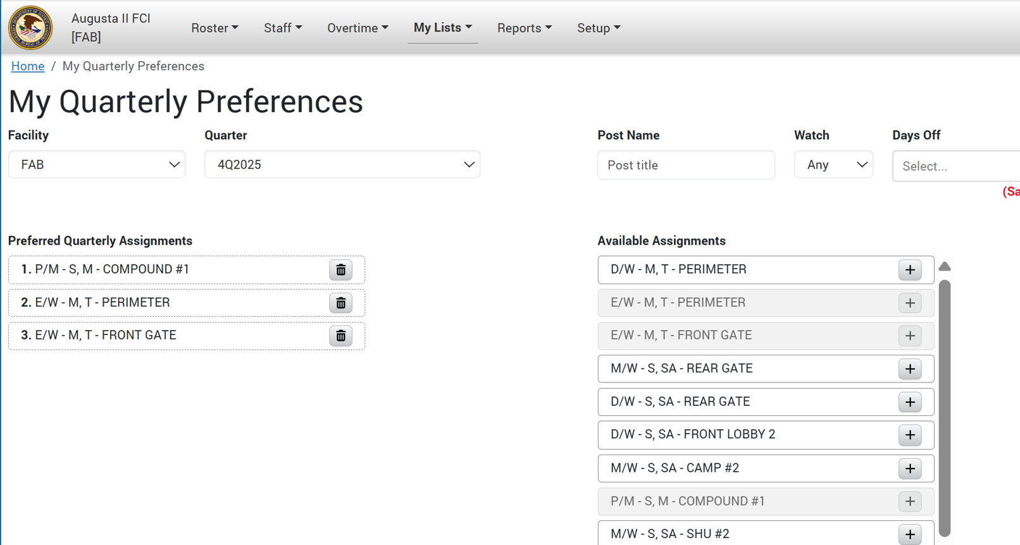Delete preference 1 P/M COMPOUND #1
This screenshot has height=545, width=1020.
[340, 270]
